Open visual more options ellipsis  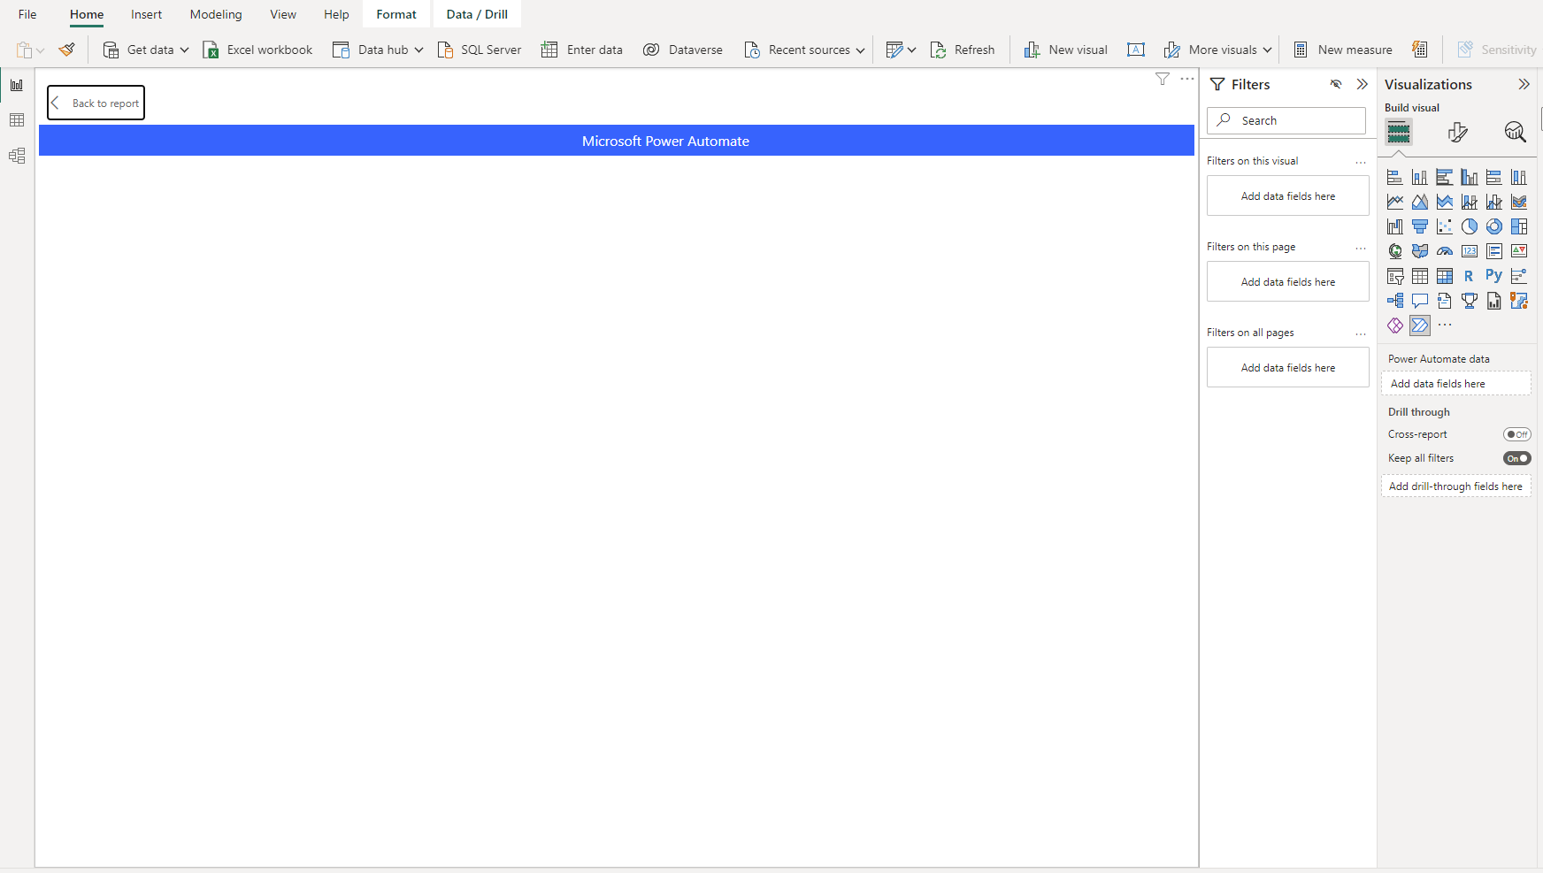pos(1187,79)
